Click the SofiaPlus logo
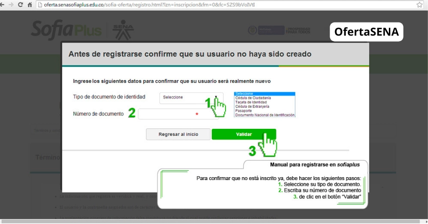This screenshot has width=428, height=224. pos(66,30)
